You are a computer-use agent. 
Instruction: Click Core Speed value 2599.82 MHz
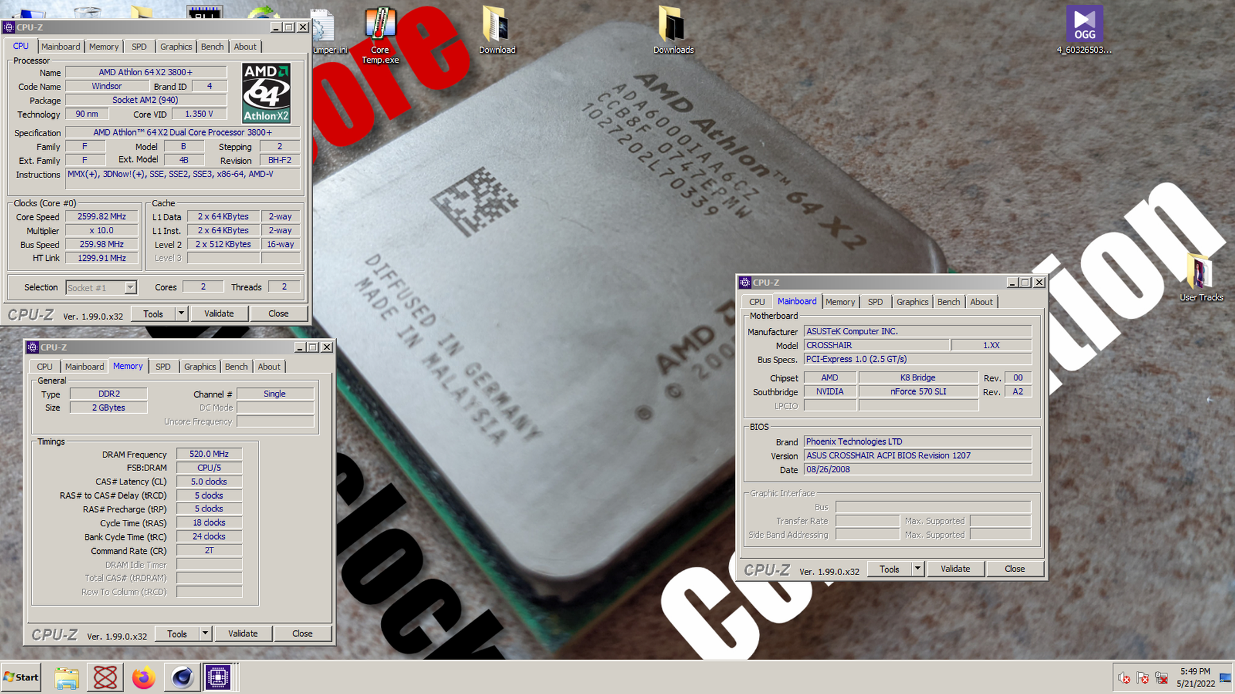[102, 217]
